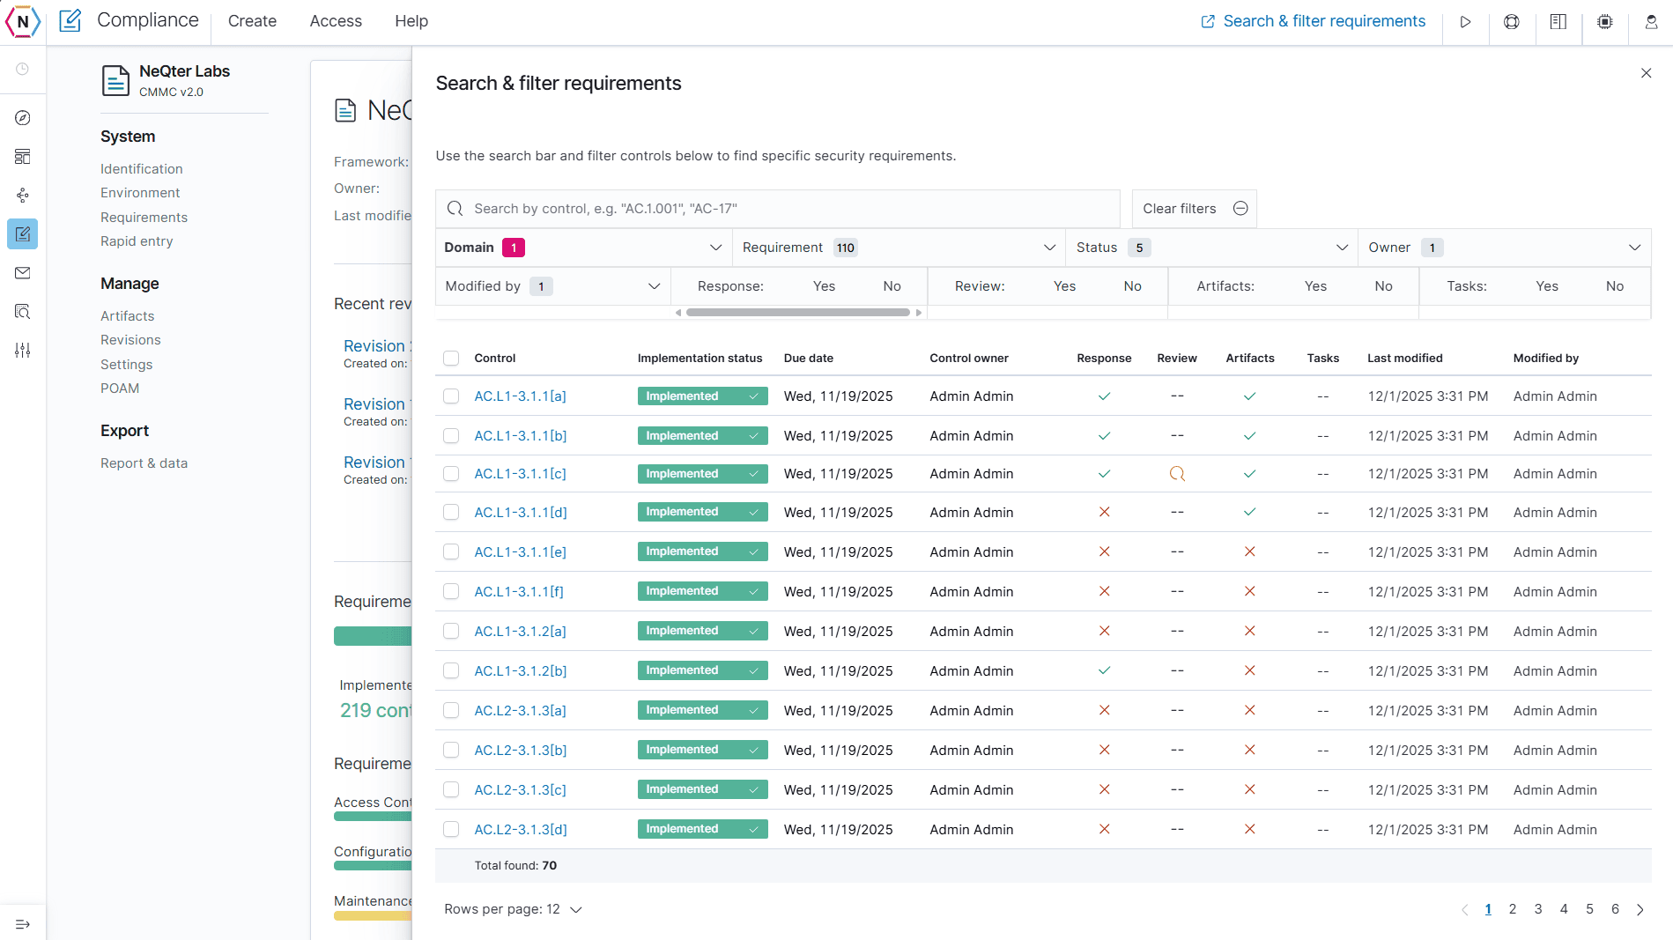Open the AC.L1-3.1.2[b] control link
The width and height of the screenshot is (1673, 940).
[520, 671]
